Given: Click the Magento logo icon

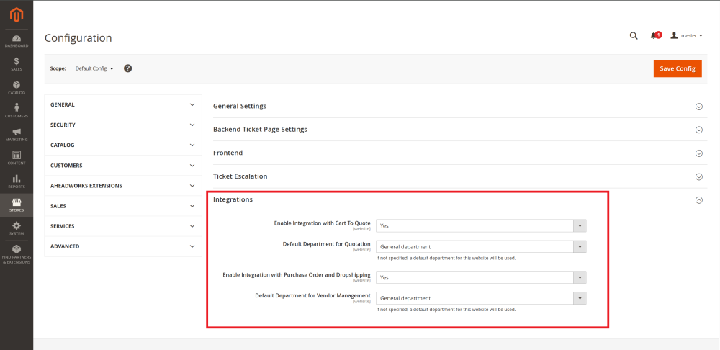Looking at the screenshot, I should (17, 15).
